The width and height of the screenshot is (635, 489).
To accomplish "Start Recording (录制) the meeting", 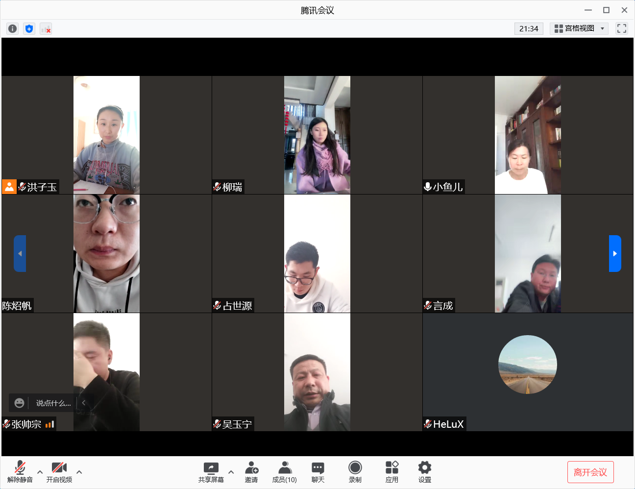I will [355, 472].
